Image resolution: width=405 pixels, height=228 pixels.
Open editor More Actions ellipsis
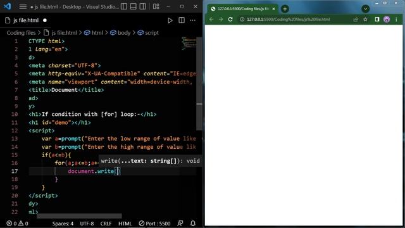pyautogui.click(x=192, y=20)
